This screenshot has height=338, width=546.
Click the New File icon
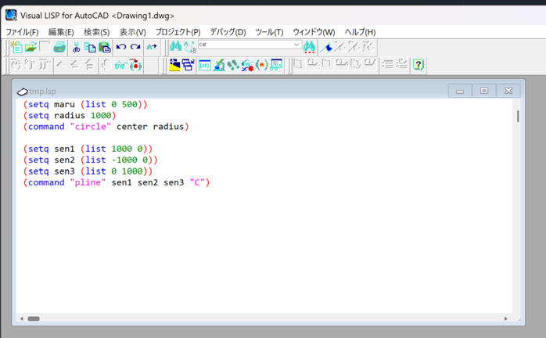16,48
